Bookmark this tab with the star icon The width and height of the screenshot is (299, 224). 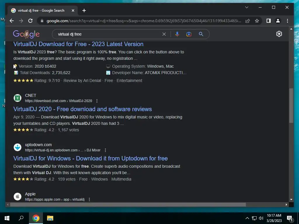257,21
